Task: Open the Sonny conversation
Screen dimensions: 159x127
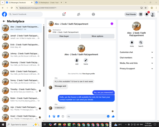Action: click(21, 82)
